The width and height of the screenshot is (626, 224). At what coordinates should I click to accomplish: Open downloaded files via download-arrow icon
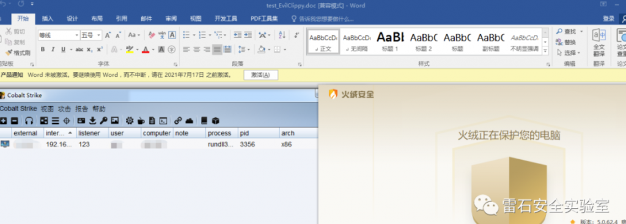(93, 120)
